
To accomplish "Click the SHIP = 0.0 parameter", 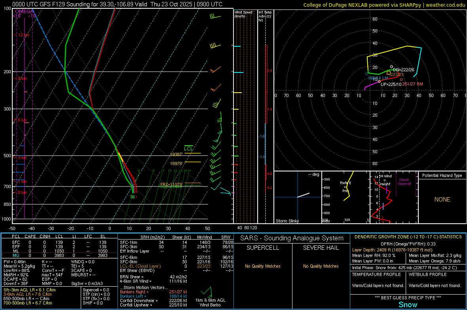I will (93, 303).
